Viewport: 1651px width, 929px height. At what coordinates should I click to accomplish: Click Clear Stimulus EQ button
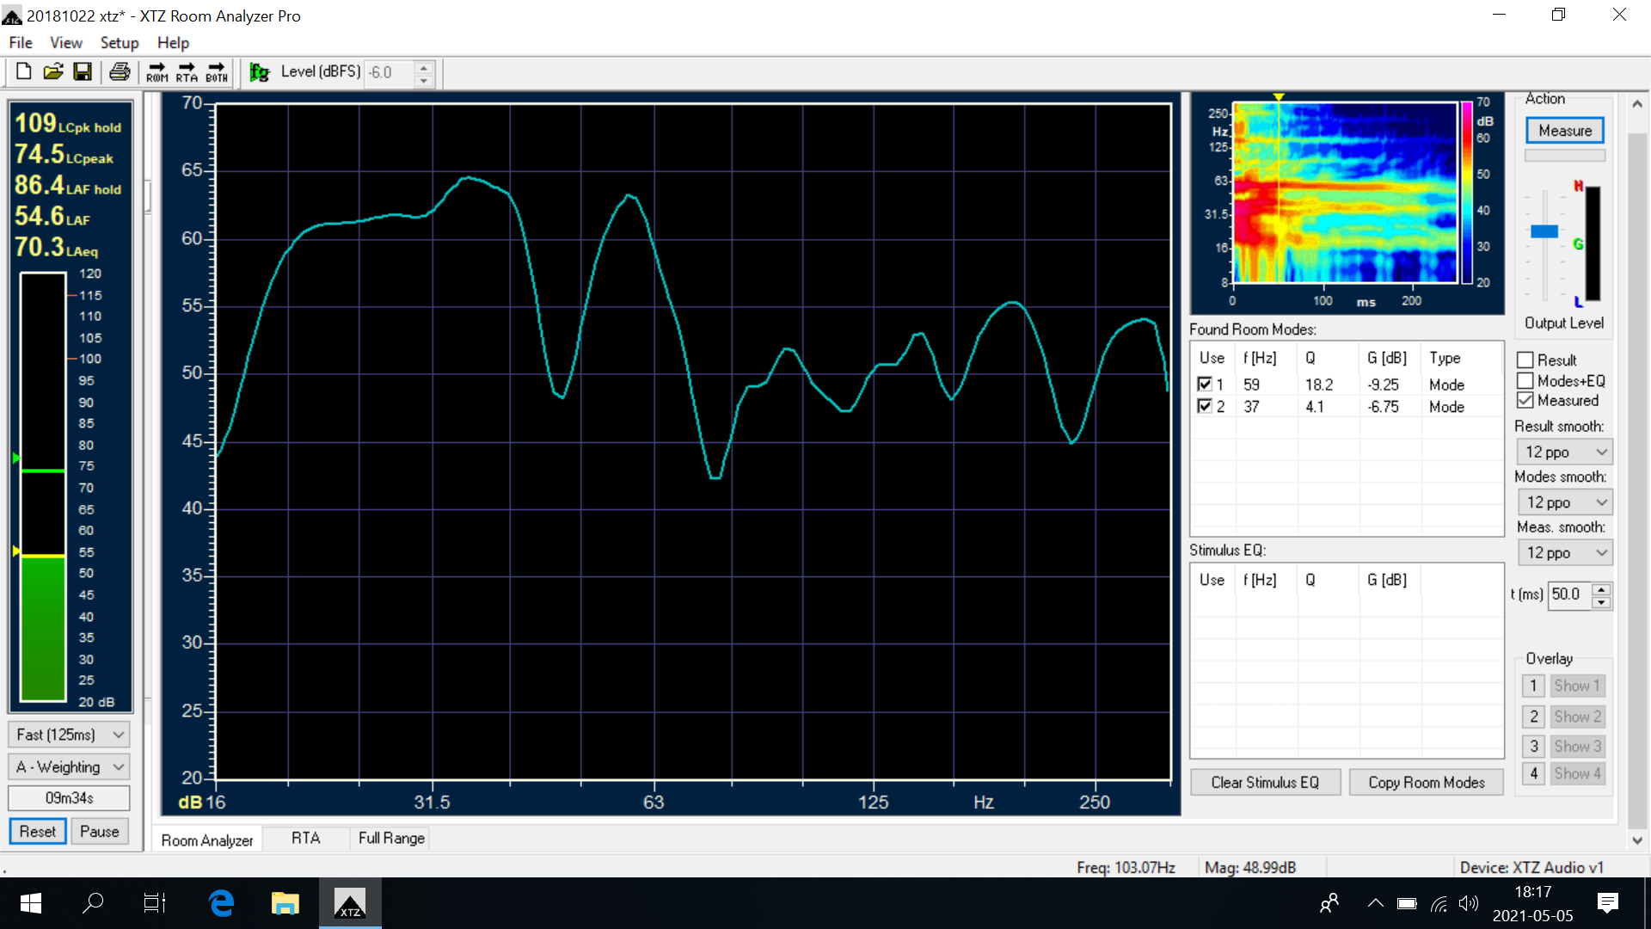(x=1265, y=783)
